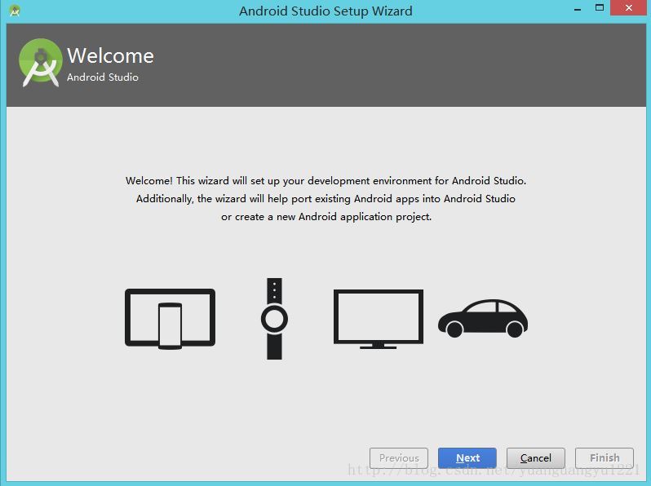Click the line "or create a new Android application project."
Image resolution: width=651 pixels, height=486 pixels.
click(x=326, y=217)
